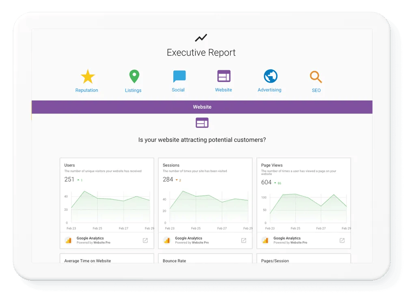Viewport: 406px width, 298px height.
Task: Open the Social chat bubble icon
Action: pyautogui.click(x=179, y=76)
